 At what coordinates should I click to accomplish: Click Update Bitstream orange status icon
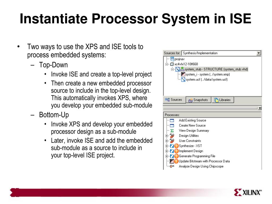(x=176, y=161)
